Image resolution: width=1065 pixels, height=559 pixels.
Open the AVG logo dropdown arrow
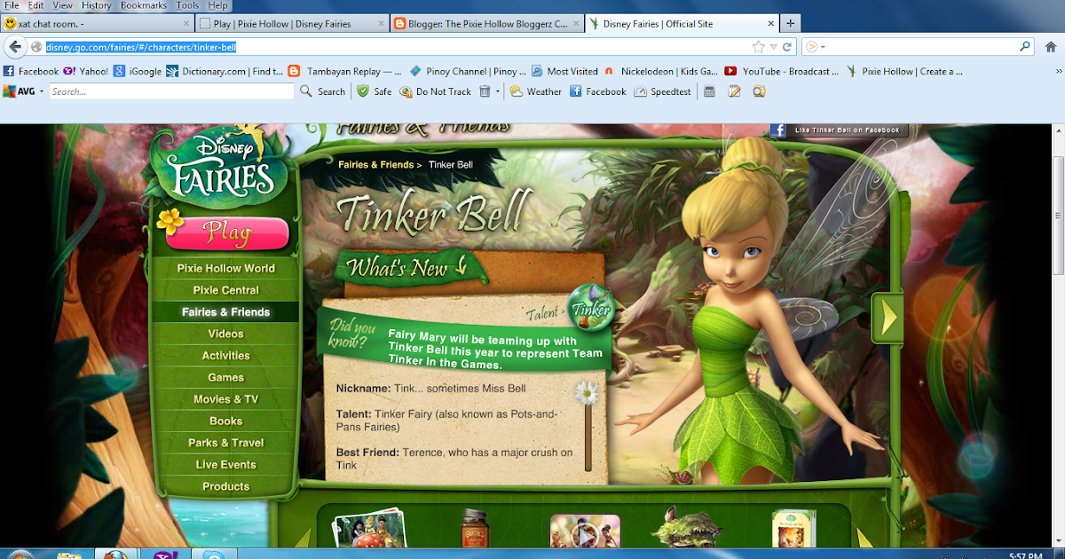coord(41,91)
